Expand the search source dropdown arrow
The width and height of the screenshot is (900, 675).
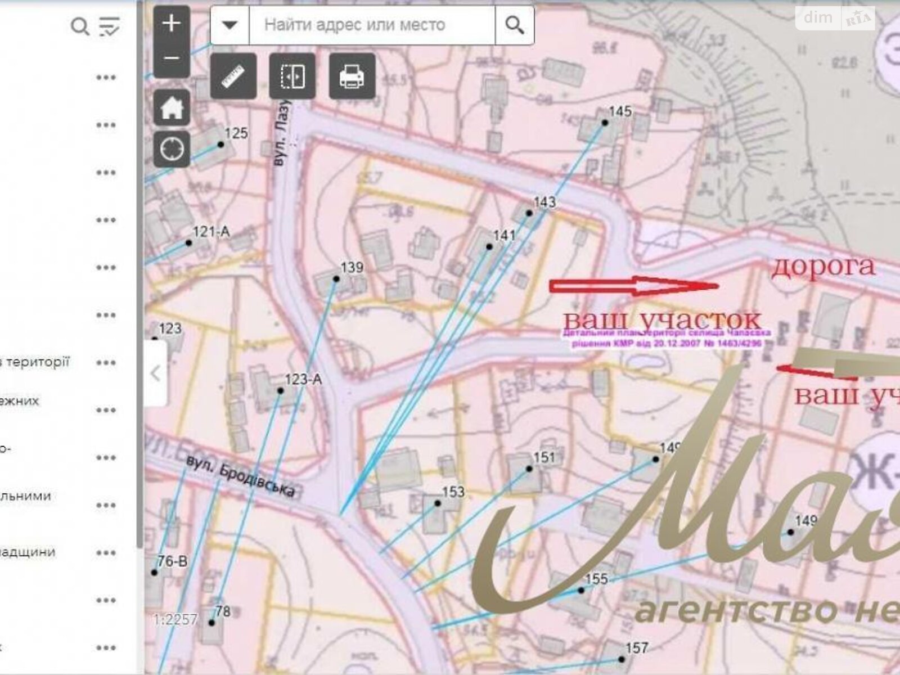(229, 25)
